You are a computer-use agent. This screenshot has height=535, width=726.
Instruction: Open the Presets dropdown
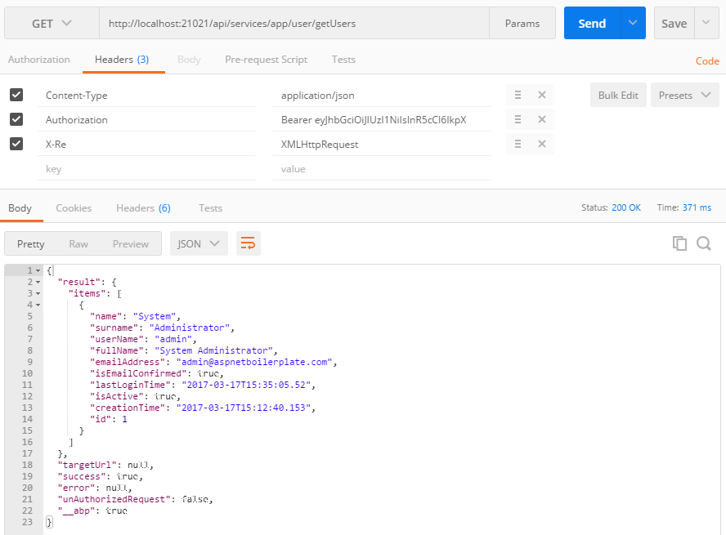point(684,96)
